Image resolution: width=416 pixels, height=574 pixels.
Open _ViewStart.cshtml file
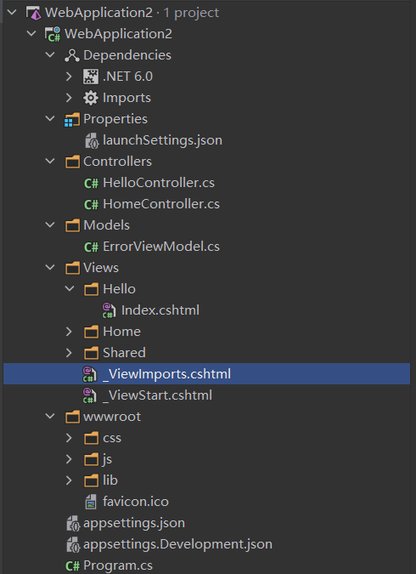tap(157, 395)
